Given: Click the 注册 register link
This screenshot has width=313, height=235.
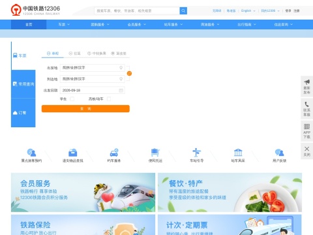Looking at the screenshot, I should (297, 10).
